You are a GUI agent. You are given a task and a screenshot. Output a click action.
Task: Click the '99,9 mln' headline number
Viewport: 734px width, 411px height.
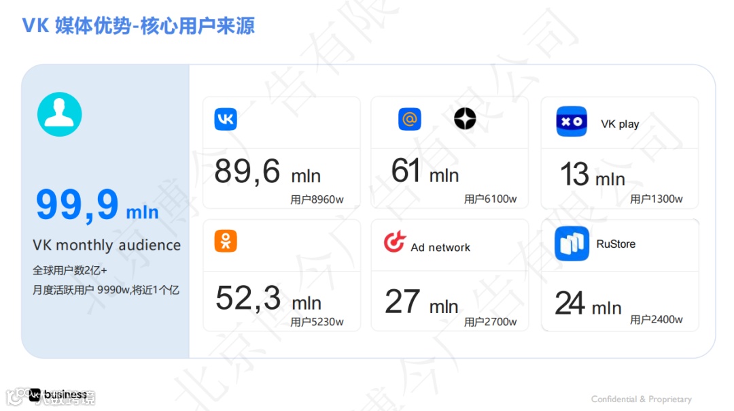pos(97,205)
